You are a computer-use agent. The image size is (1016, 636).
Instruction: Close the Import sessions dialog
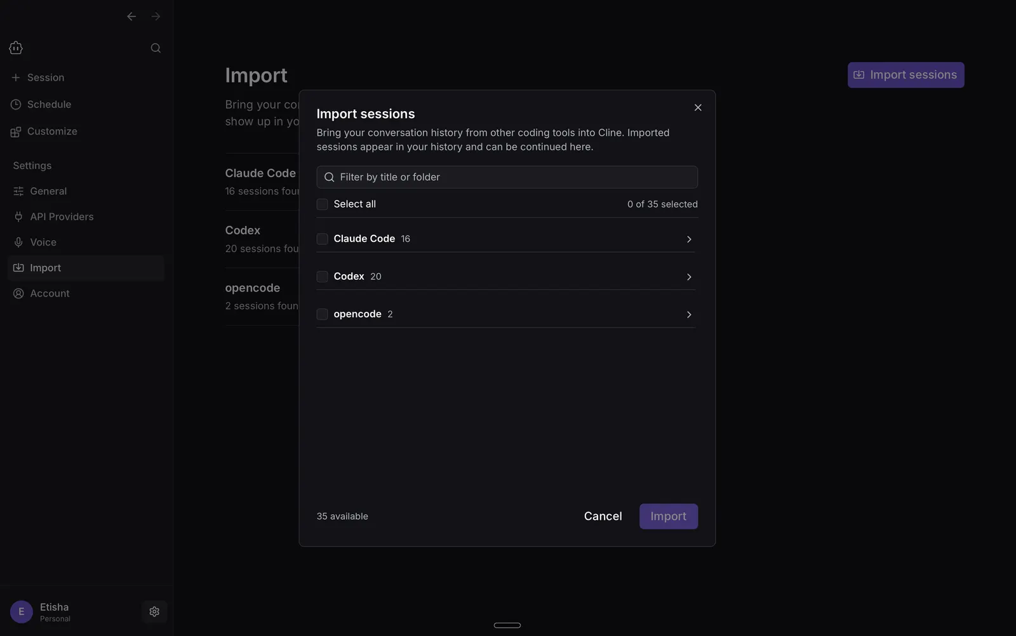click(698, 108)
